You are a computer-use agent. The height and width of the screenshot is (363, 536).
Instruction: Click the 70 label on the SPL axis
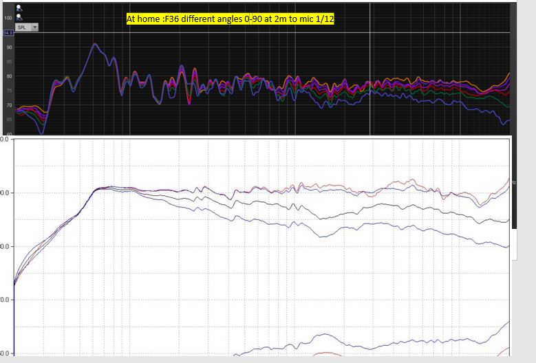(x=9, y=105)
